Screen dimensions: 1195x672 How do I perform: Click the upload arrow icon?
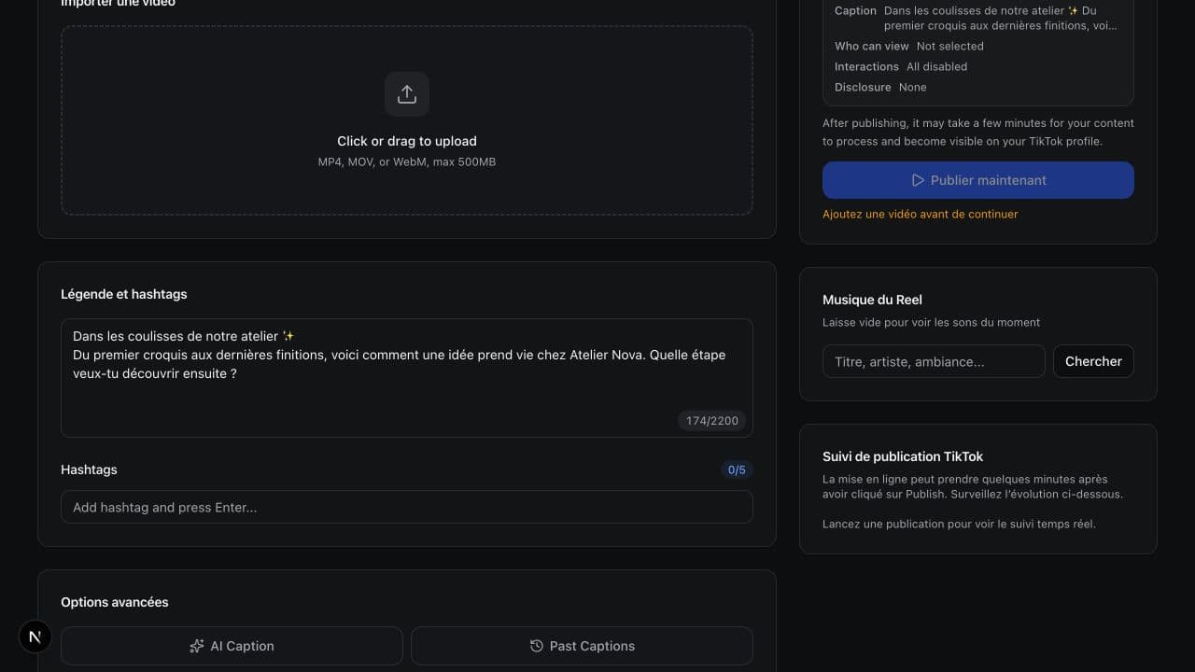coord(407,94)
